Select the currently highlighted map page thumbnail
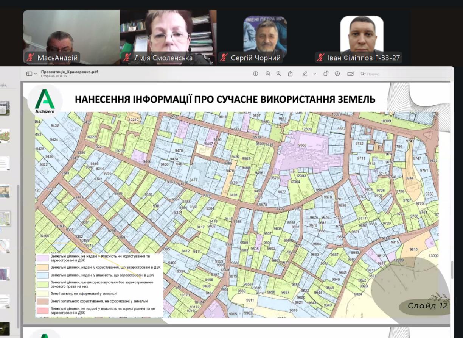This screenshot has height=338, width=463. tap(5, 219)
